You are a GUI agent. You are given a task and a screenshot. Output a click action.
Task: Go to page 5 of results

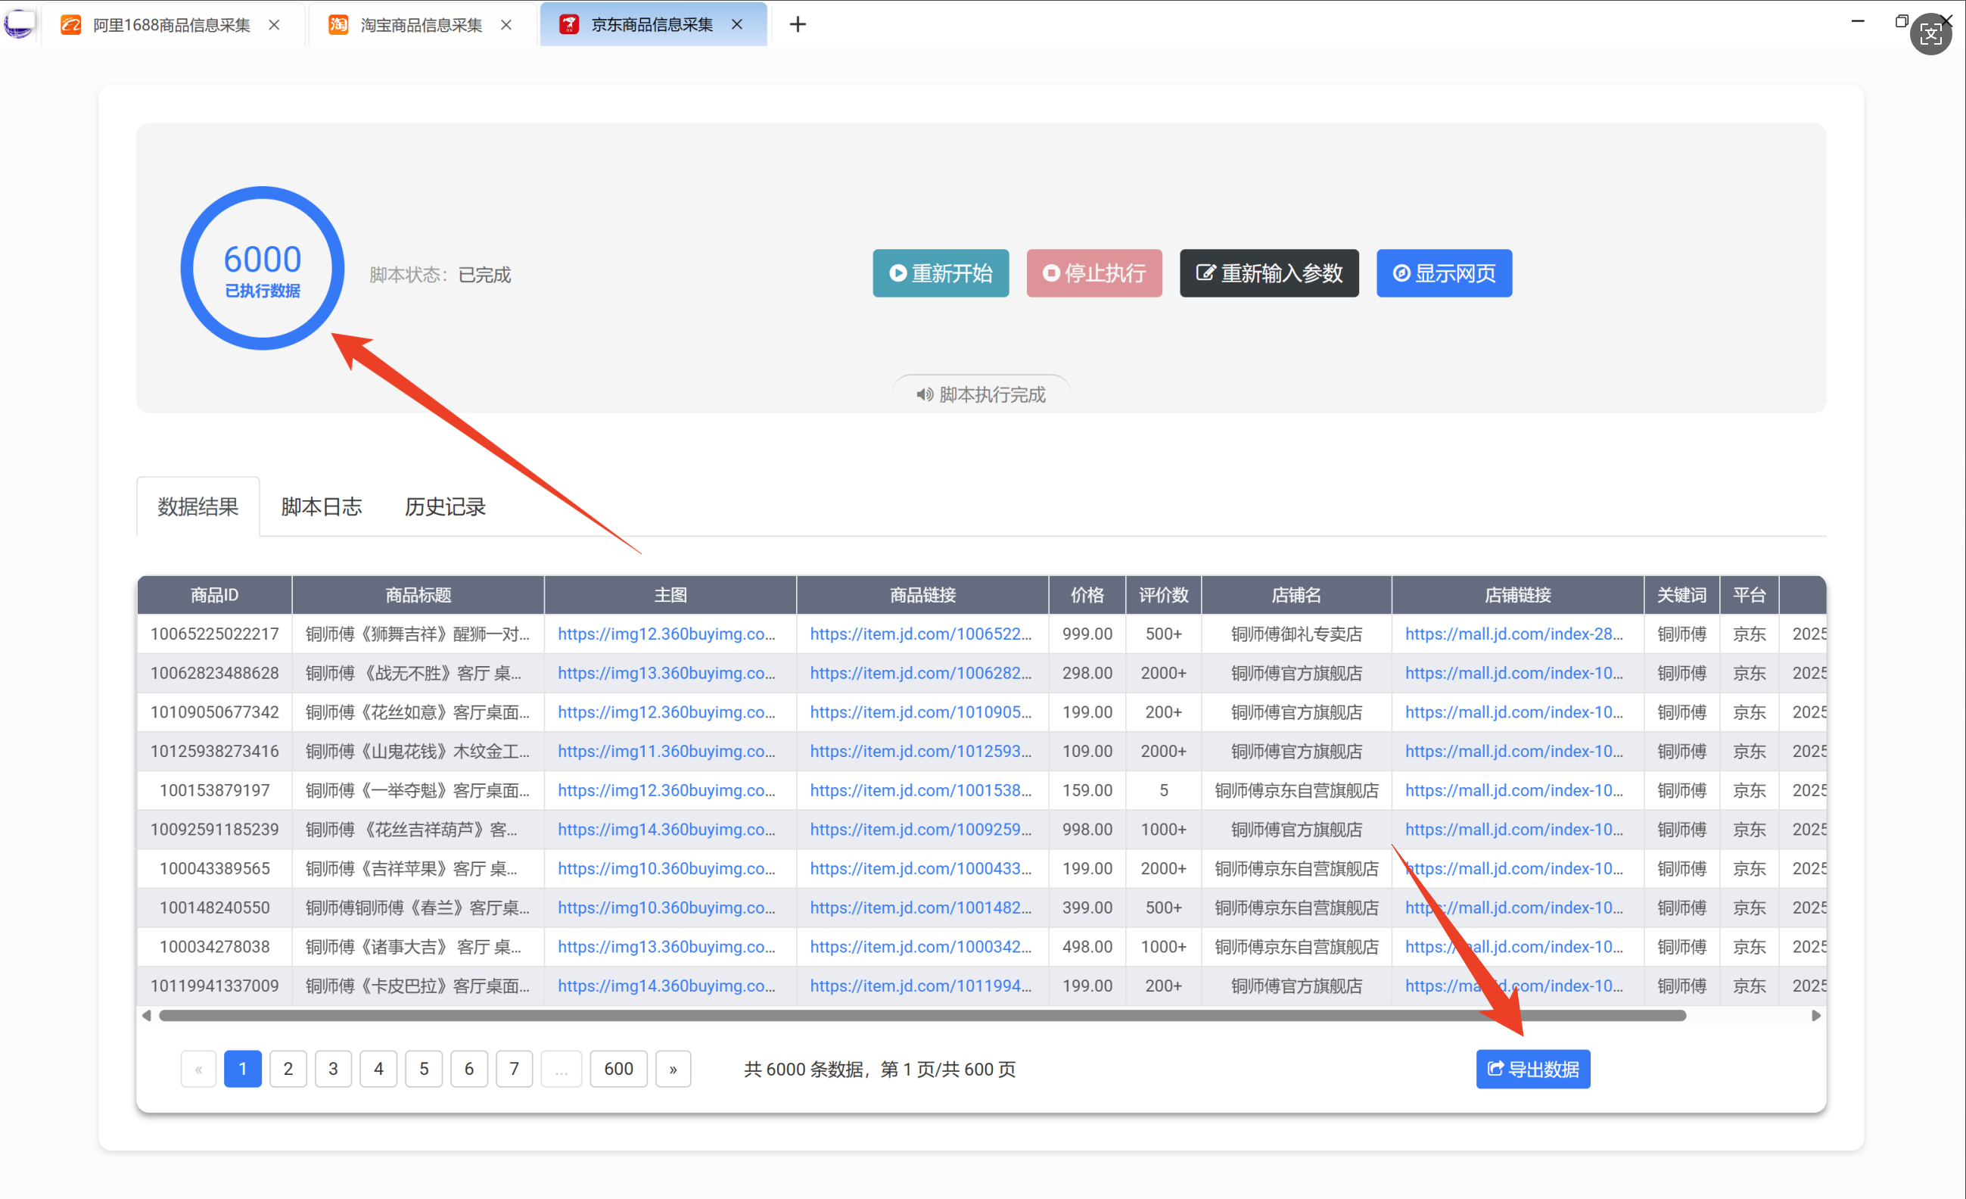pos(424,1069)
